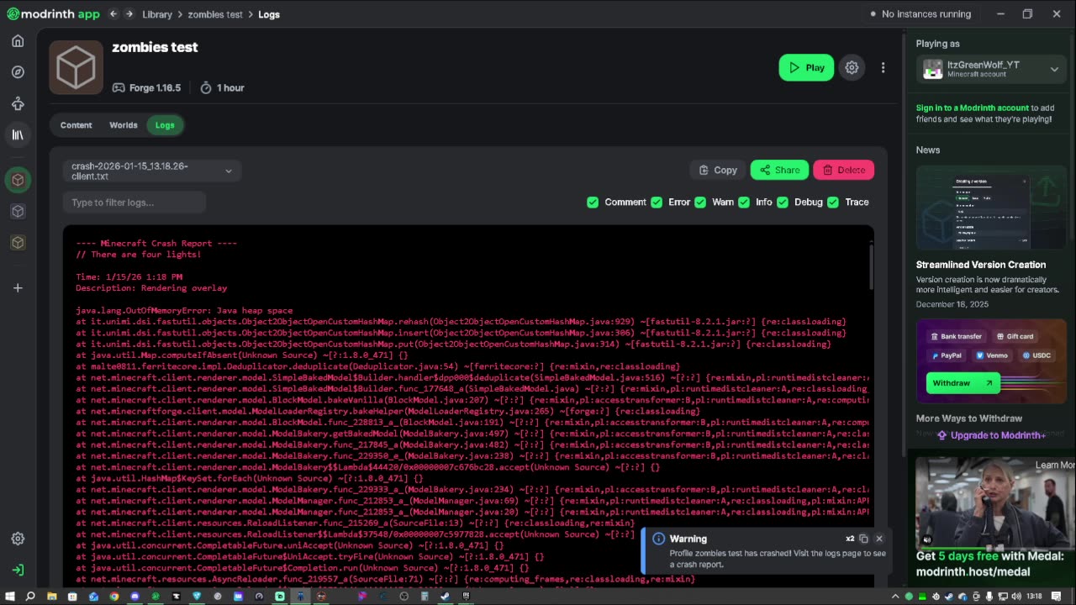
Task: Launch the instance with Play button
Action: 806,68
